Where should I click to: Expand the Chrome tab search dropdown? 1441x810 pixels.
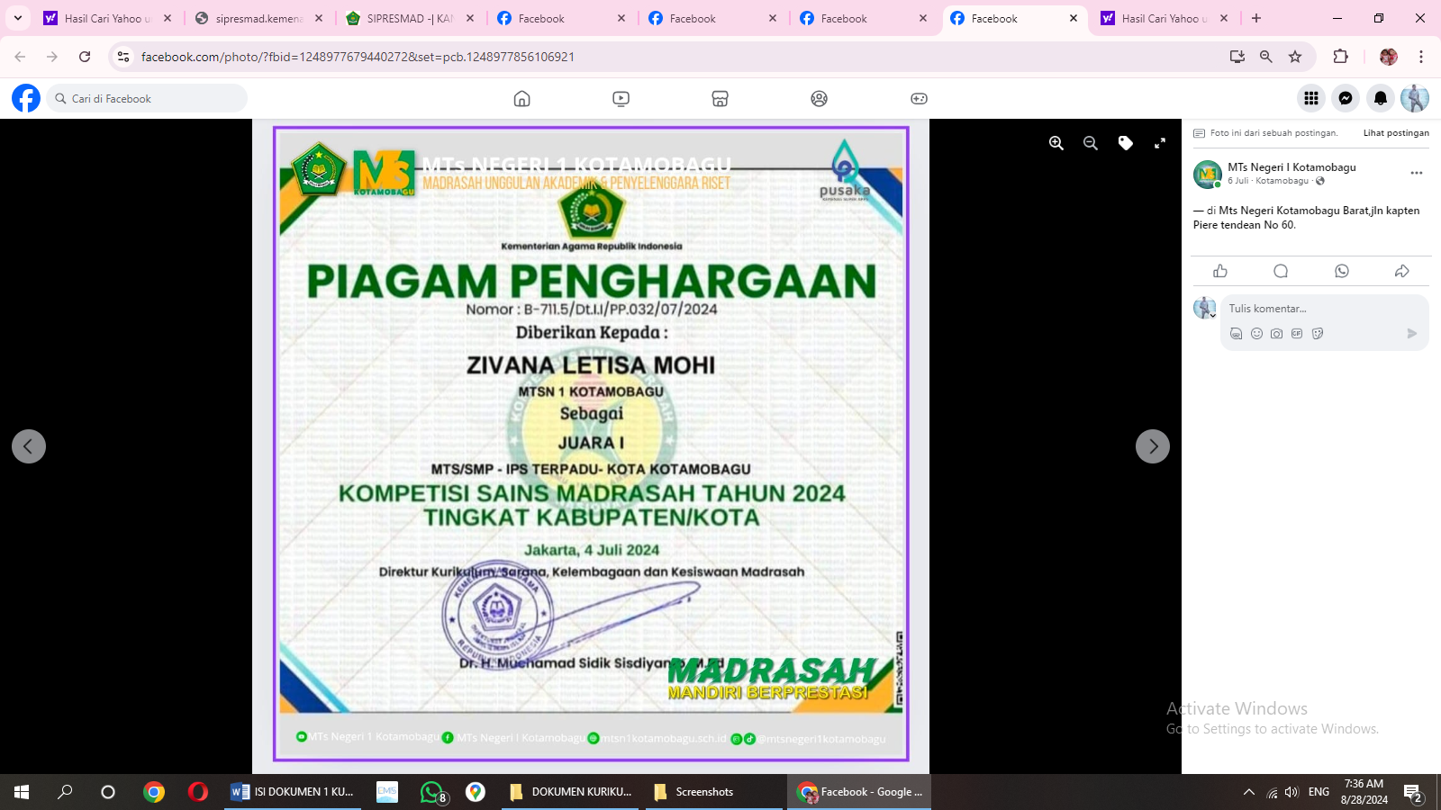(18, 18)
